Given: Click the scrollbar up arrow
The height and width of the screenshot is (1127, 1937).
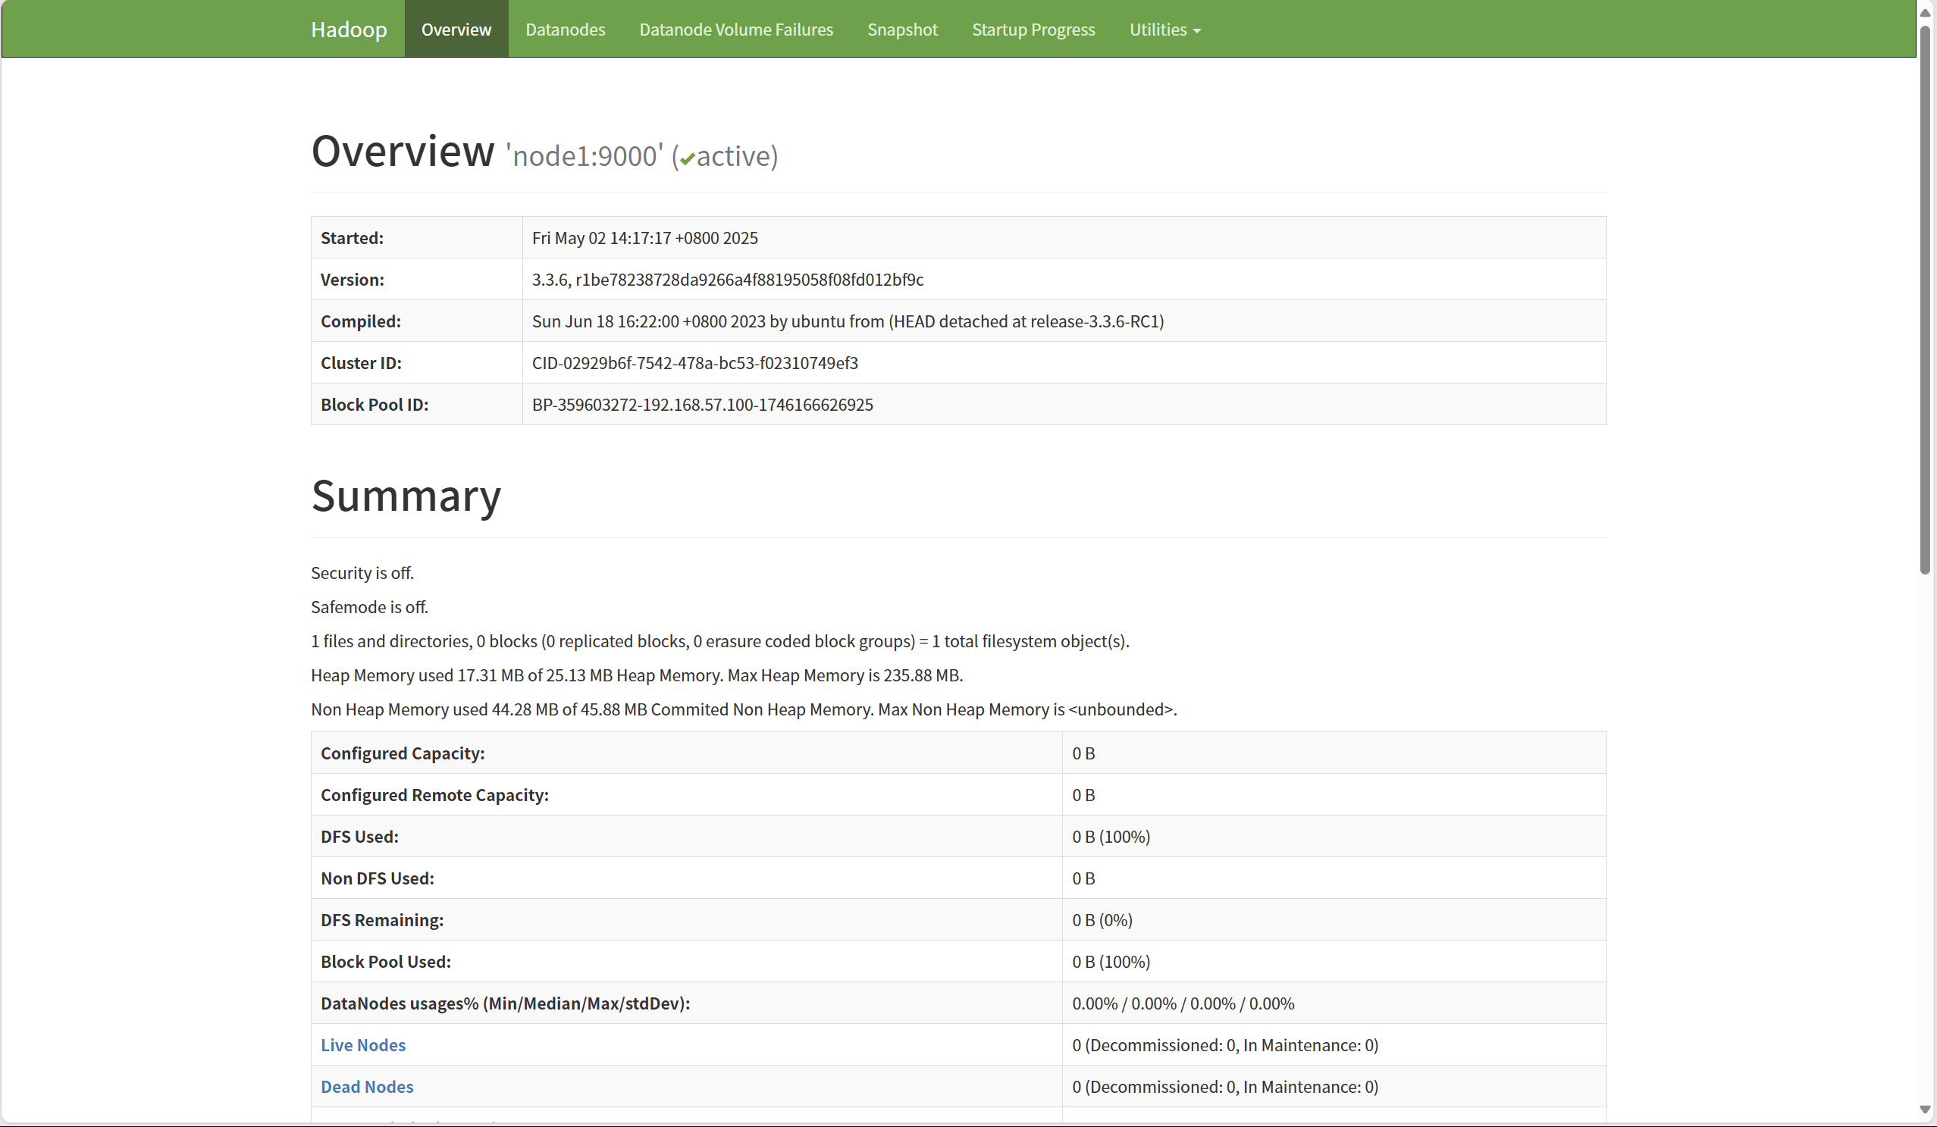Looking at the screenshot, I should click(x=1925, y=12).
